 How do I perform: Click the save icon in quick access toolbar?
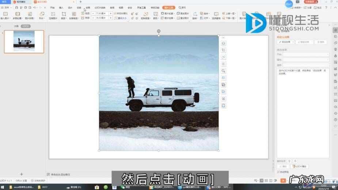coord(16,8)
